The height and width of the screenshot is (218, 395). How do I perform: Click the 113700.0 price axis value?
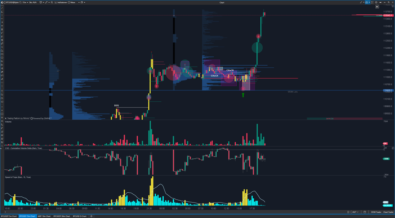point(388,12)
